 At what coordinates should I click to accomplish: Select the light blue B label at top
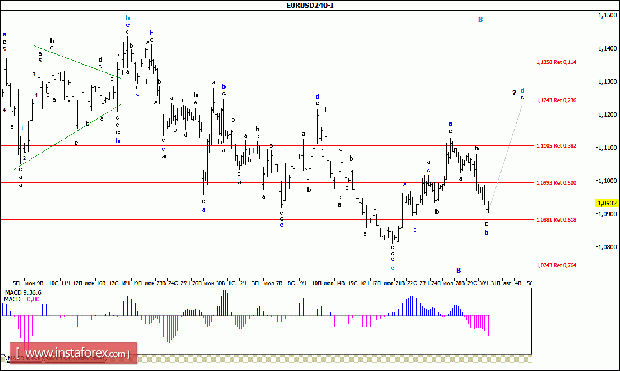480,20
